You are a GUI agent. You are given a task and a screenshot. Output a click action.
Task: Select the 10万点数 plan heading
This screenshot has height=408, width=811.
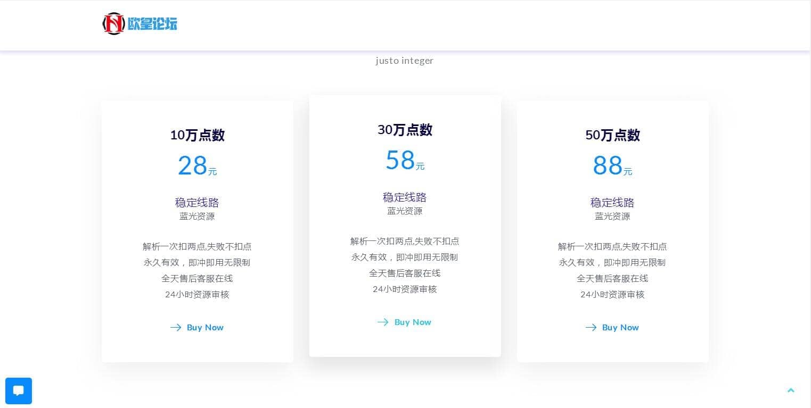[x=197, y=135]
